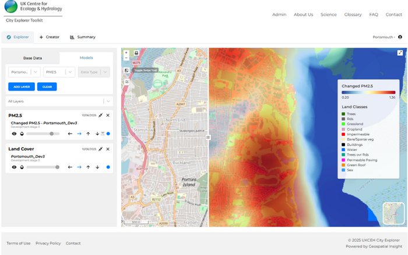Click the ADD LAYER button

click(22, 87)
